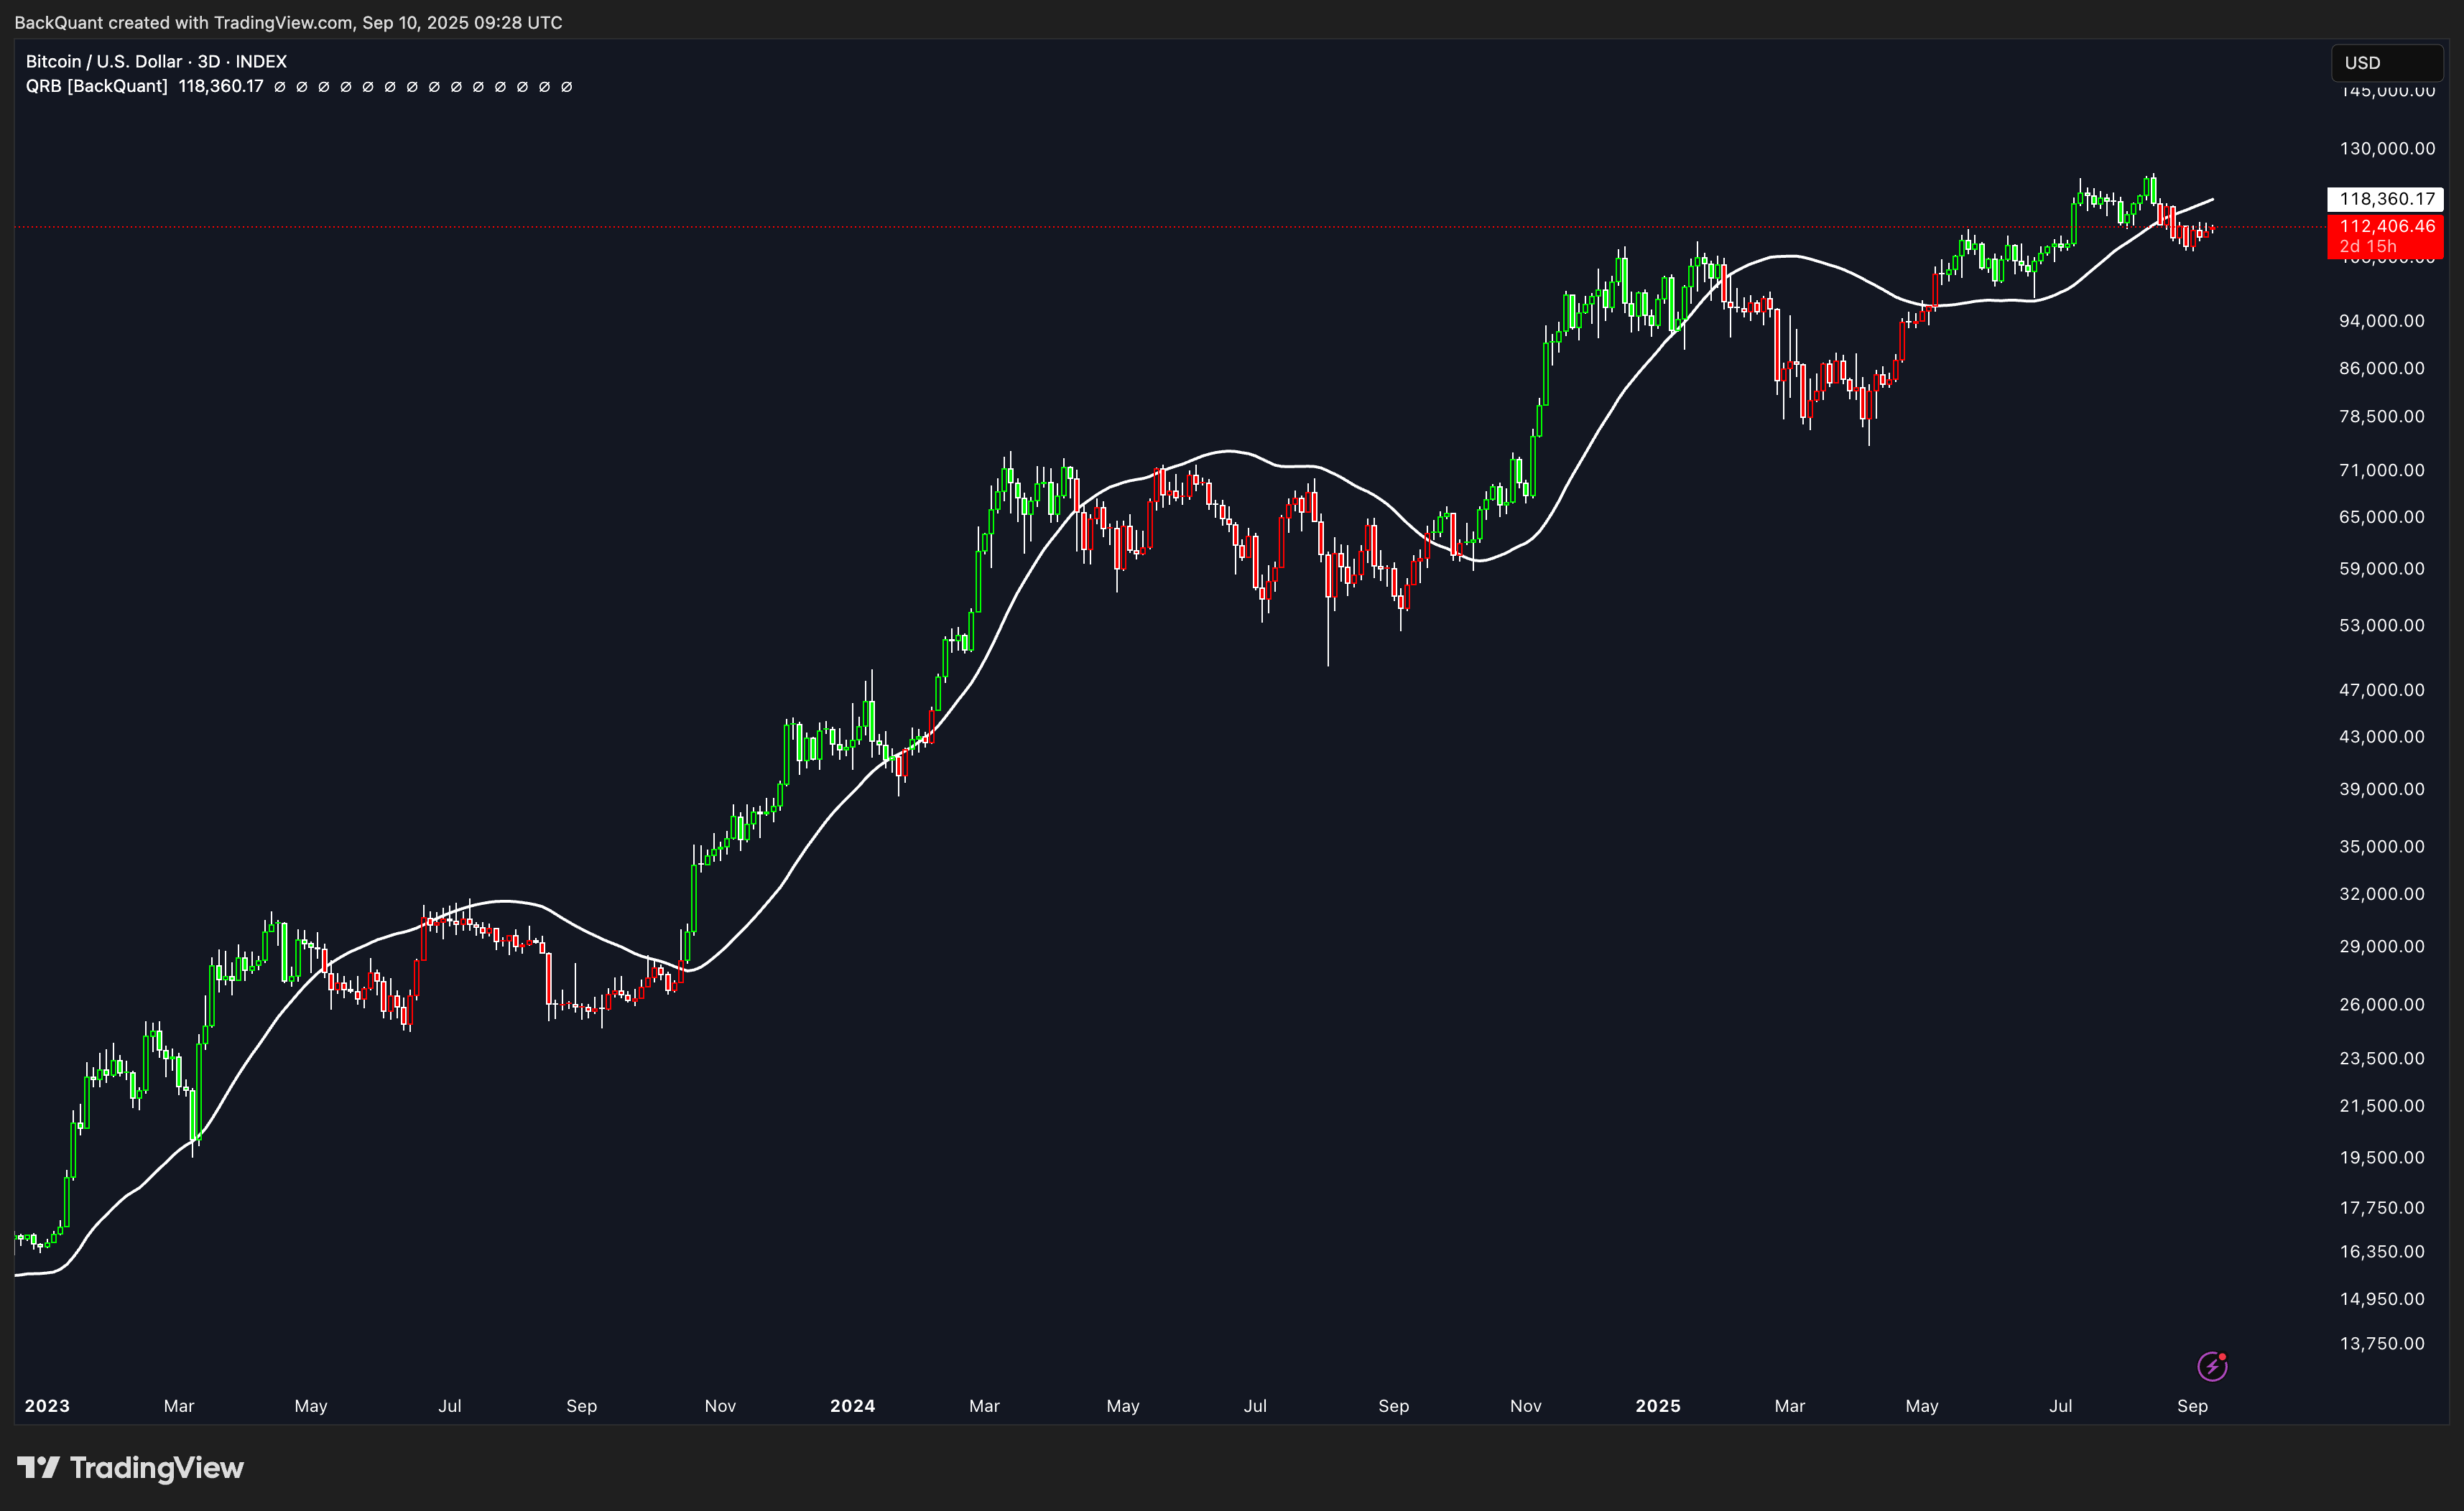The height and width of the screenshot is (1511, 2464).
Task: Click the Nov label just before 2025
Action: 1525,1406
